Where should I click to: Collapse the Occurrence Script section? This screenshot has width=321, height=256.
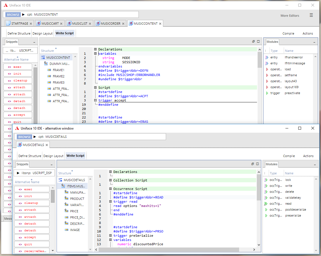pyautogui.click(x=110, y=189)
